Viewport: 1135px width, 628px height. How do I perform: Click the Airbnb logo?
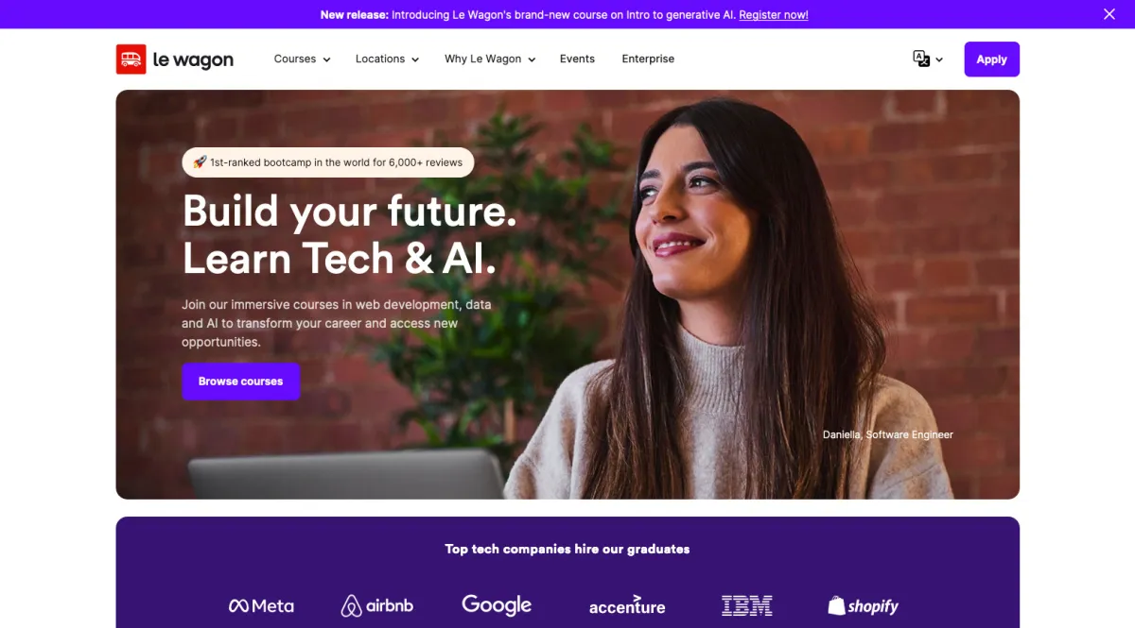point(377,605)
